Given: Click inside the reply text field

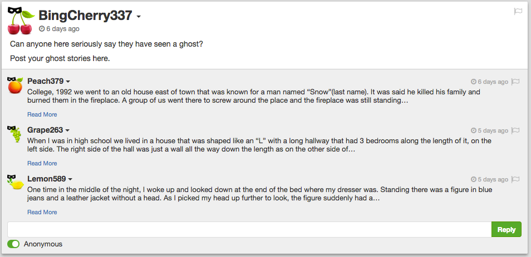Looking at the screenshot, I should coord(249,229).
